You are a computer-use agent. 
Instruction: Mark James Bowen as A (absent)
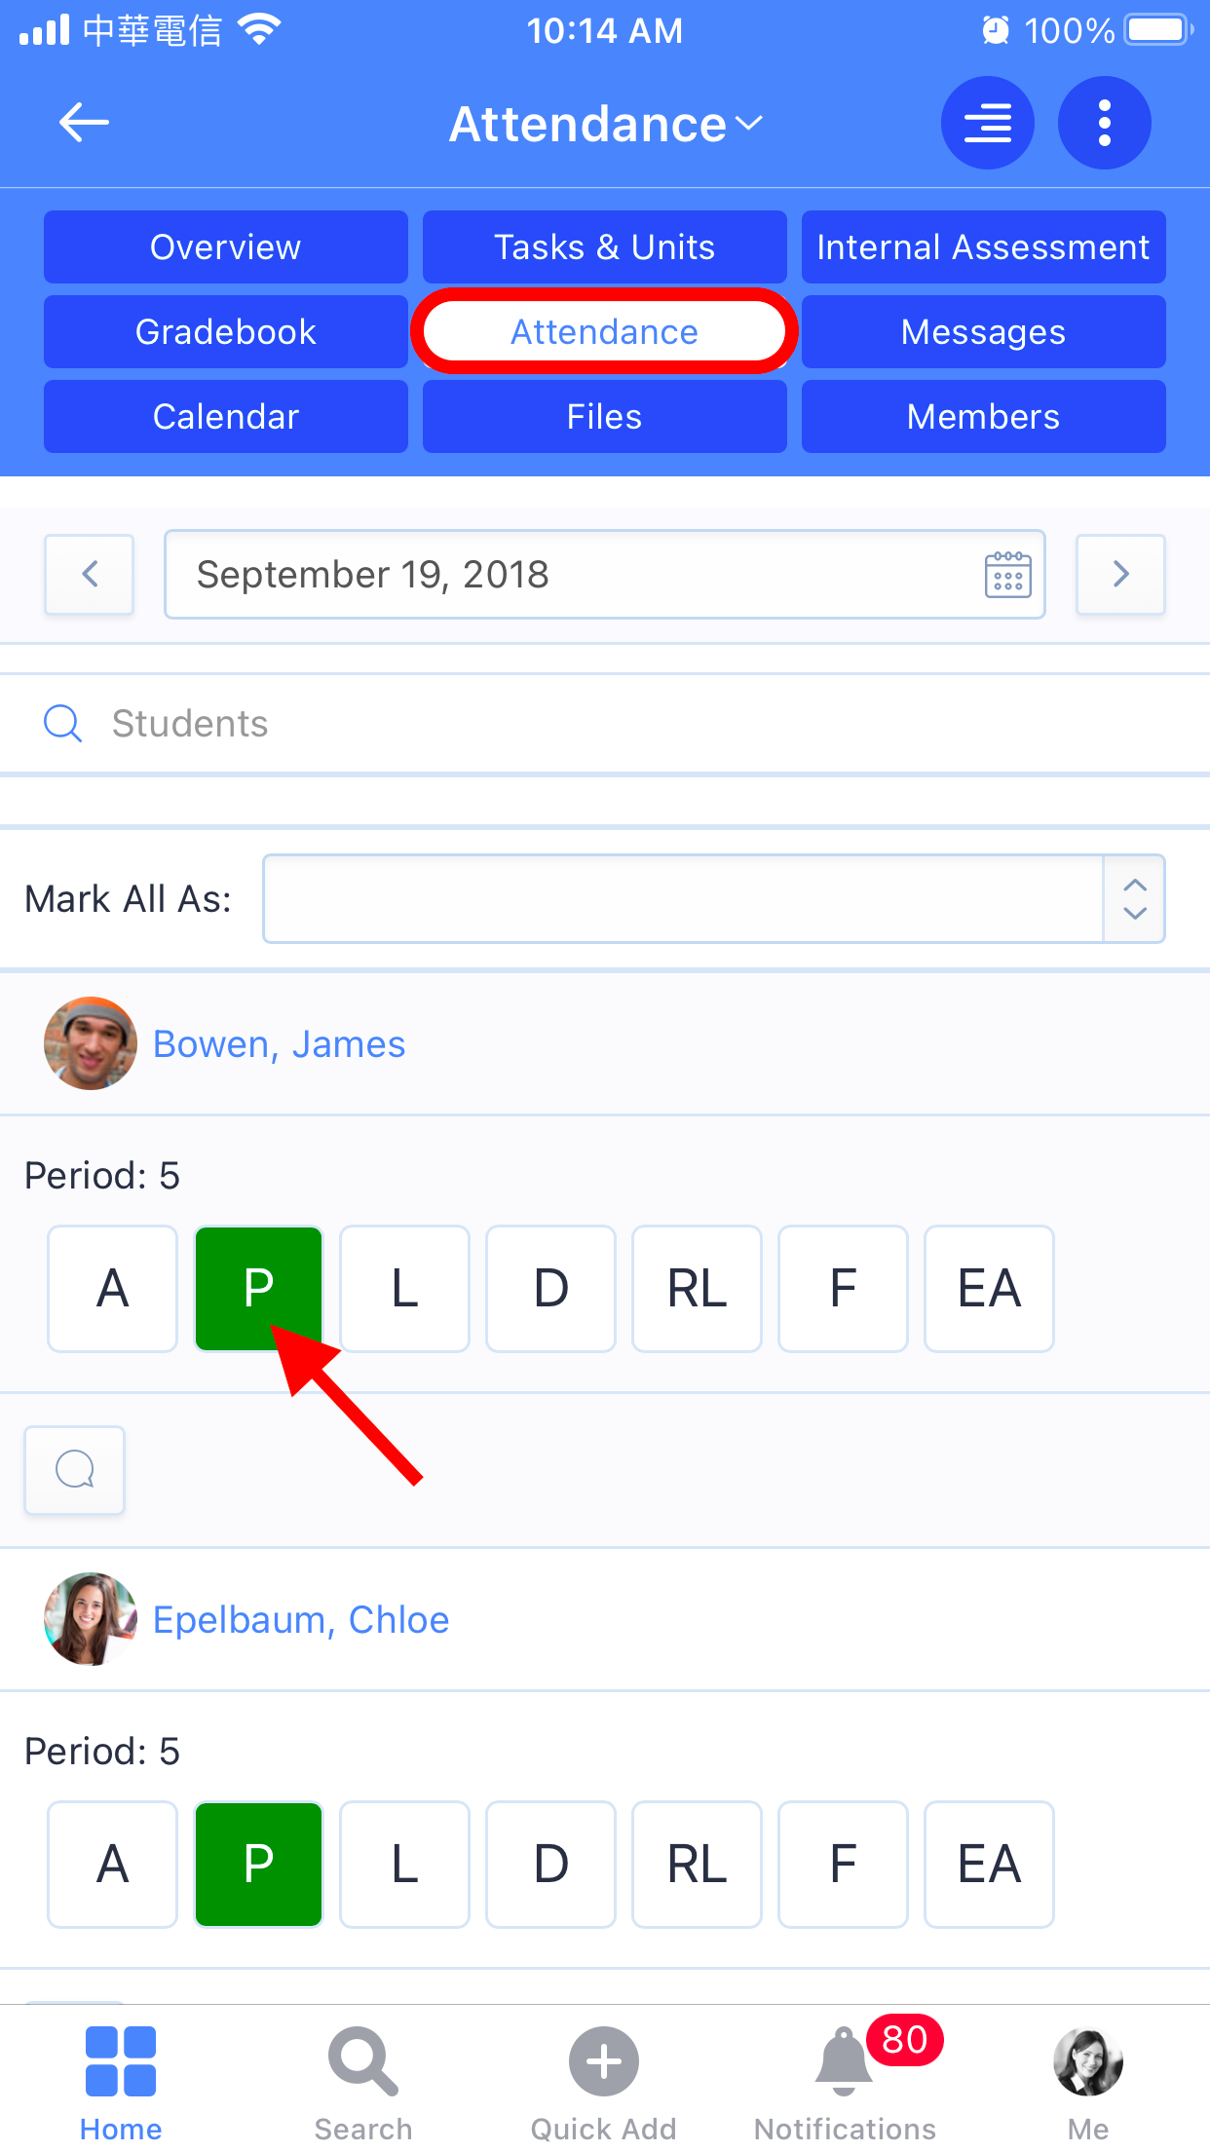pyautogui.click(x=113, y=1288)
